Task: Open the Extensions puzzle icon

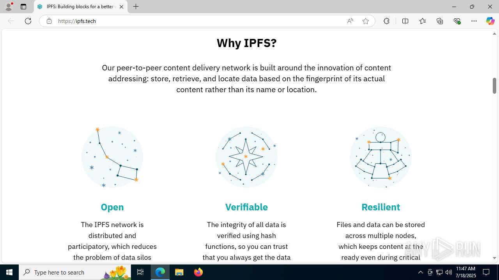Action: pyautogui.click(x=386, y=21)
